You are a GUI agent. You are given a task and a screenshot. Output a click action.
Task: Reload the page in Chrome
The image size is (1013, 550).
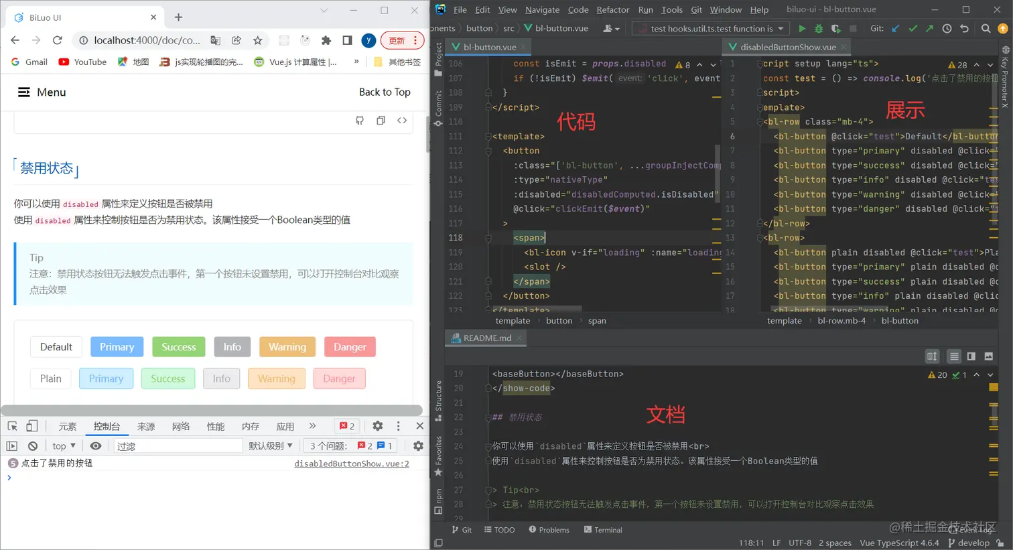[x=58, y=40]
